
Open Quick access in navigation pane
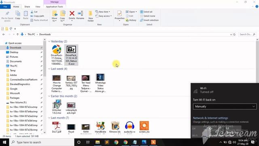coord(15,43)
